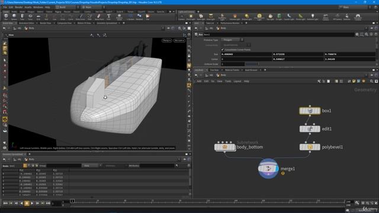Click the Attributes filter field
The width and height of the screenshot is (379, 213).
[157, 166]
